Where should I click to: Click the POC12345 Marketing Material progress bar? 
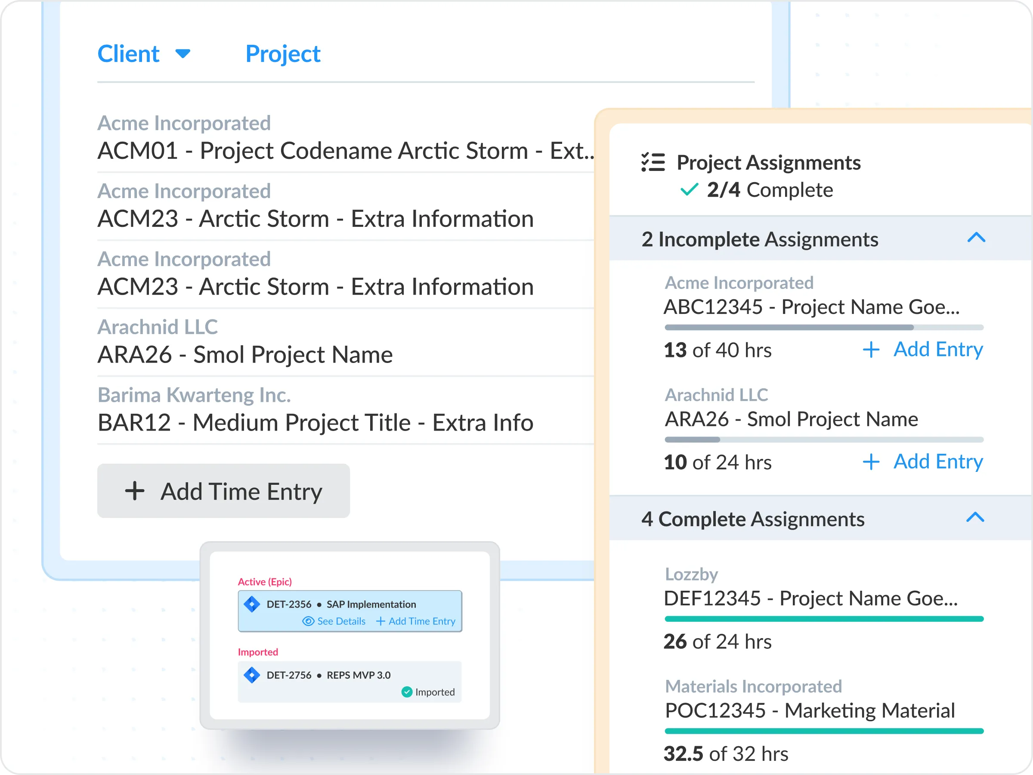(x=824, y=731)
